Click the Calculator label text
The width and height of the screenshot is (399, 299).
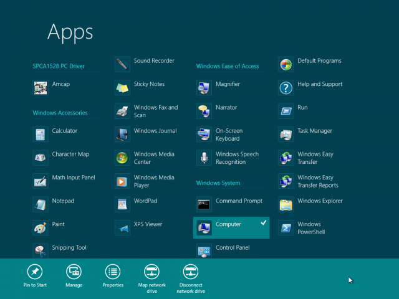[x=65, y=131]
